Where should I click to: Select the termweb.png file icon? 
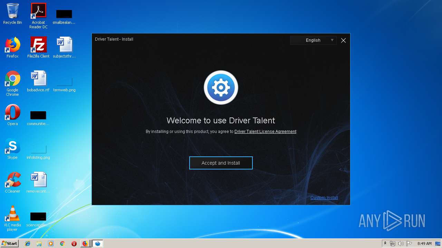pos(64,84)
